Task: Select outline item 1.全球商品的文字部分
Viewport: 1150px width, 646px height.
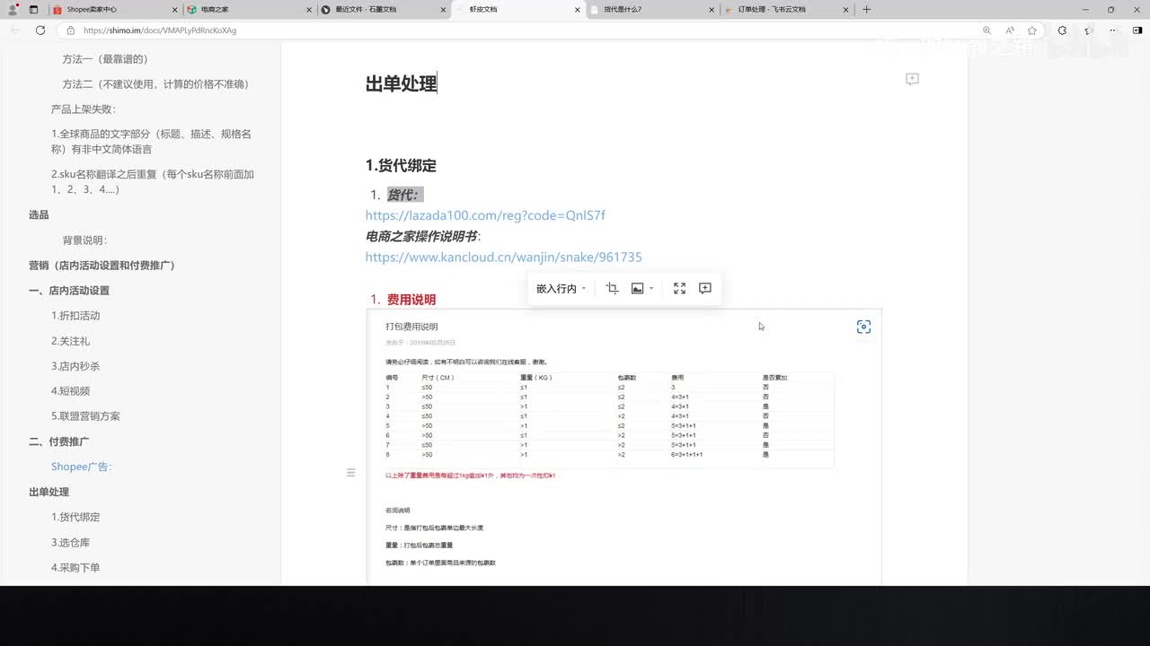Action: (151, 142)
